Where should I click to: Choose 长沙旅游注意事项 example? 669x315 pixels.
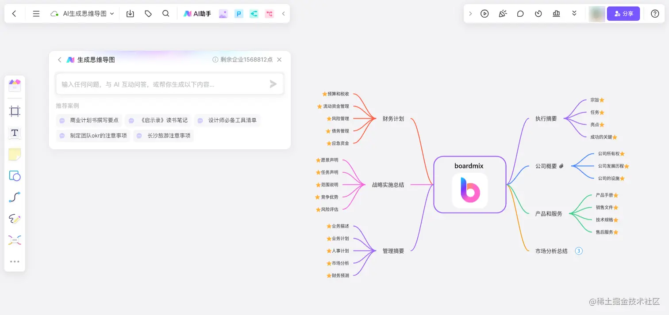point(164,136)
